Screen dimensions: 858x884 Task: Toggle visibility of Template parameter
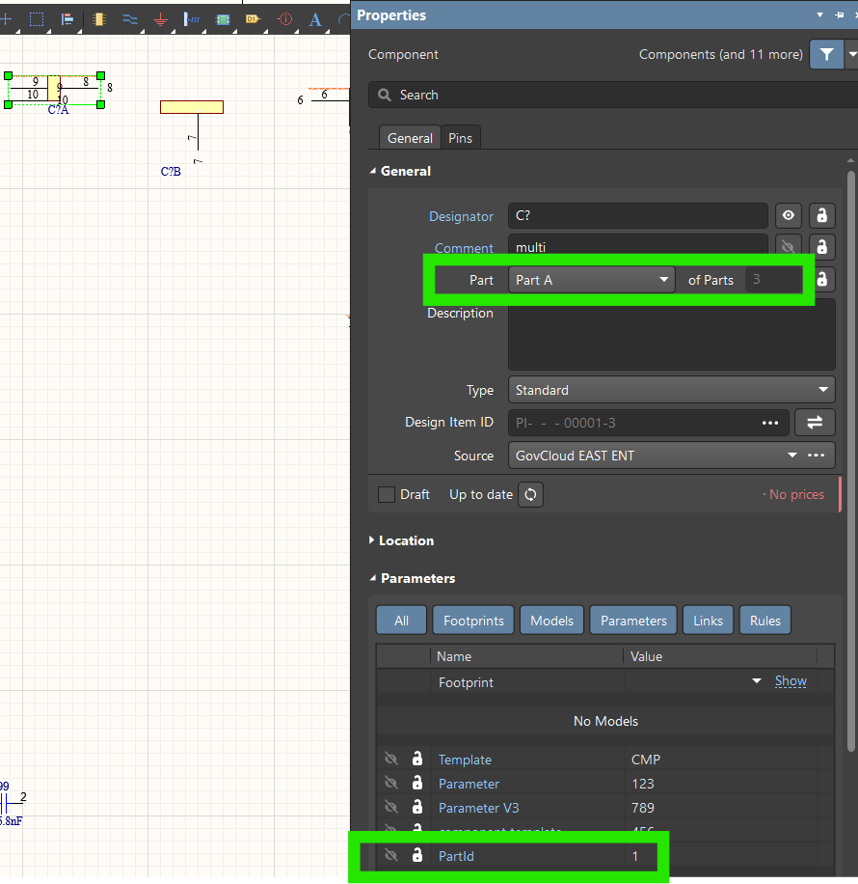click(x=391, y=759)
